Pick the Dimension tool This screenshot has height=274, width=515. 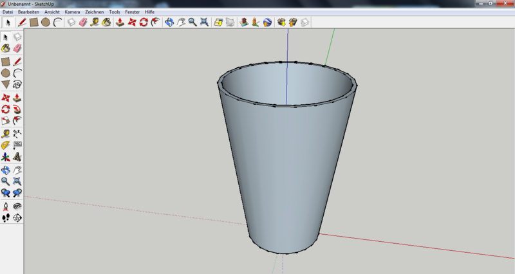pyautogui.click(x=17, y=133)
